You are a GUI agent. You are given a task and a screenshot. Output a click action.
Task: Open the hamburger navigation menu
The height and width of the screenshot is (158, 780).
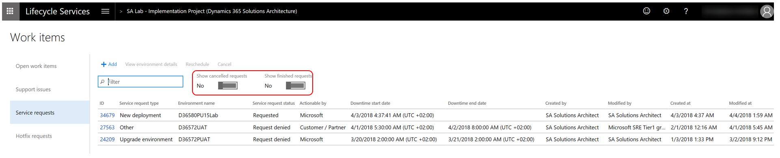(105, 11)
